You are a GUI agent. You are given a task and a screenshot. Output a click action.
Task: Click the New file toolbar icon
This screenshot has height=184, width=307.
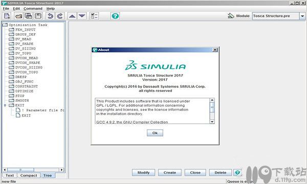[x=7, y=16]
